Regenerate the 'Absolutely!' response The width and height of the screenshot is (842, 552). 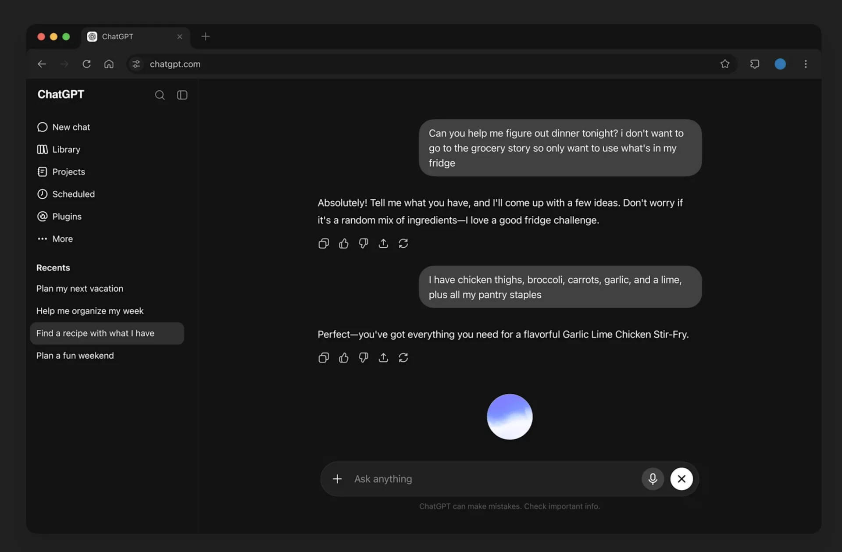403,243
